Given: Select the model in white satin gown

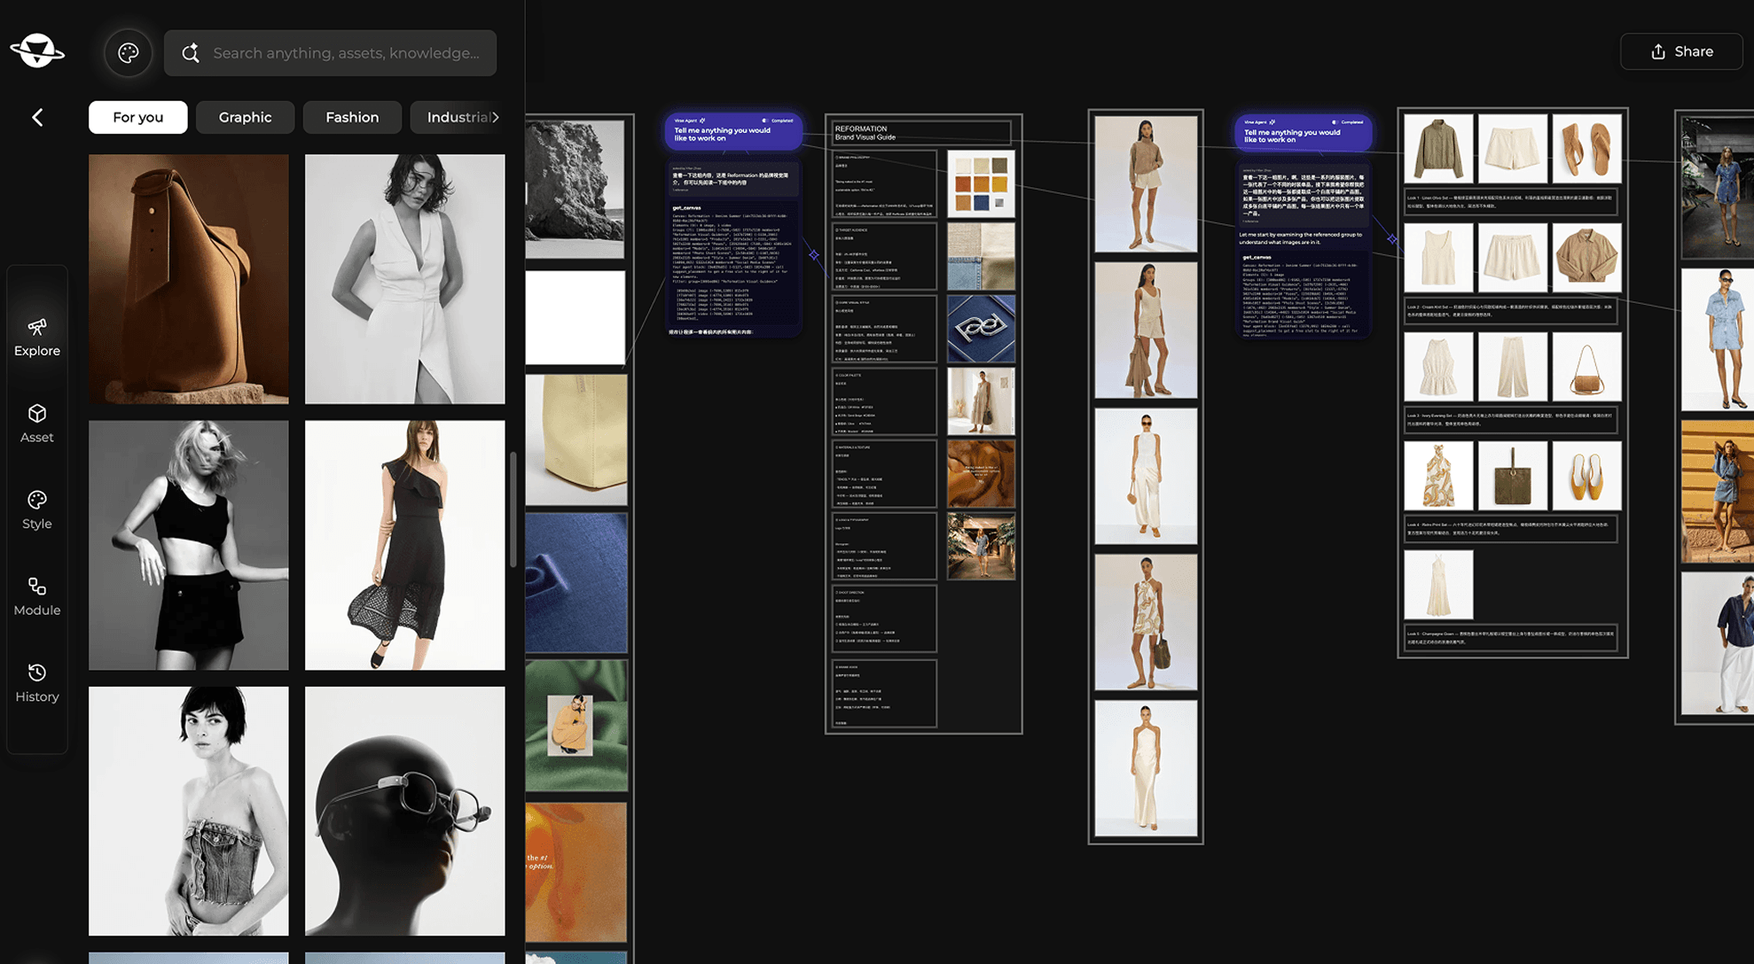Looking at the screenshot, I should coord(1146,768).
